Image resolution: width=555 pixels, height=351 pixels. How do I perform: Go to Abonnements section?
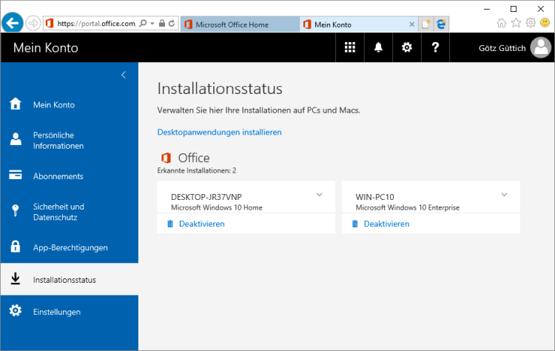(x=58, y=176)
